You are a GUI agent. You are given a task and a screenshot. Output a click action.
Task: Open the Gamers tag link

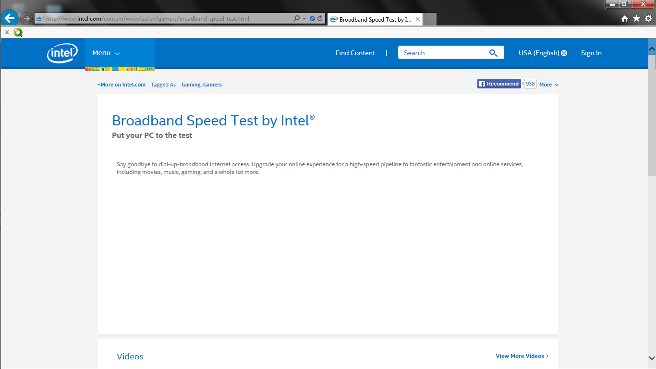pos(212,85)
